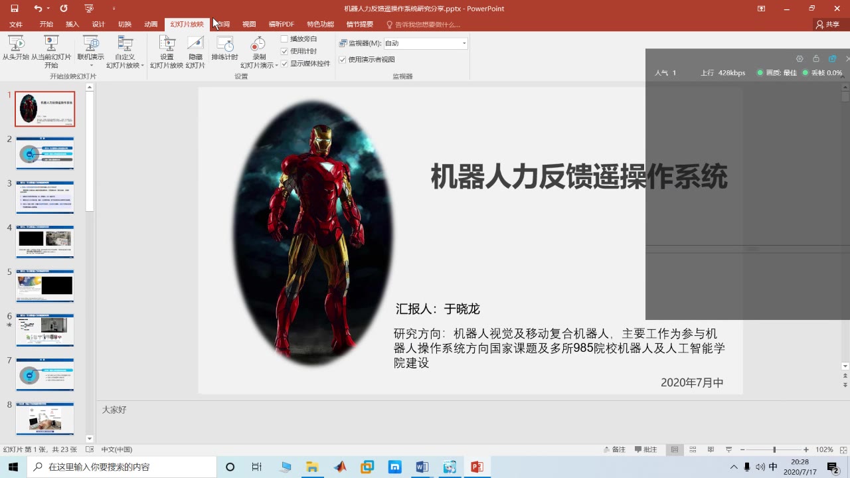The width and height of the screenshot is (850, 478).
Task: Click the 102% zoom level
Action: tap(824, 449)
